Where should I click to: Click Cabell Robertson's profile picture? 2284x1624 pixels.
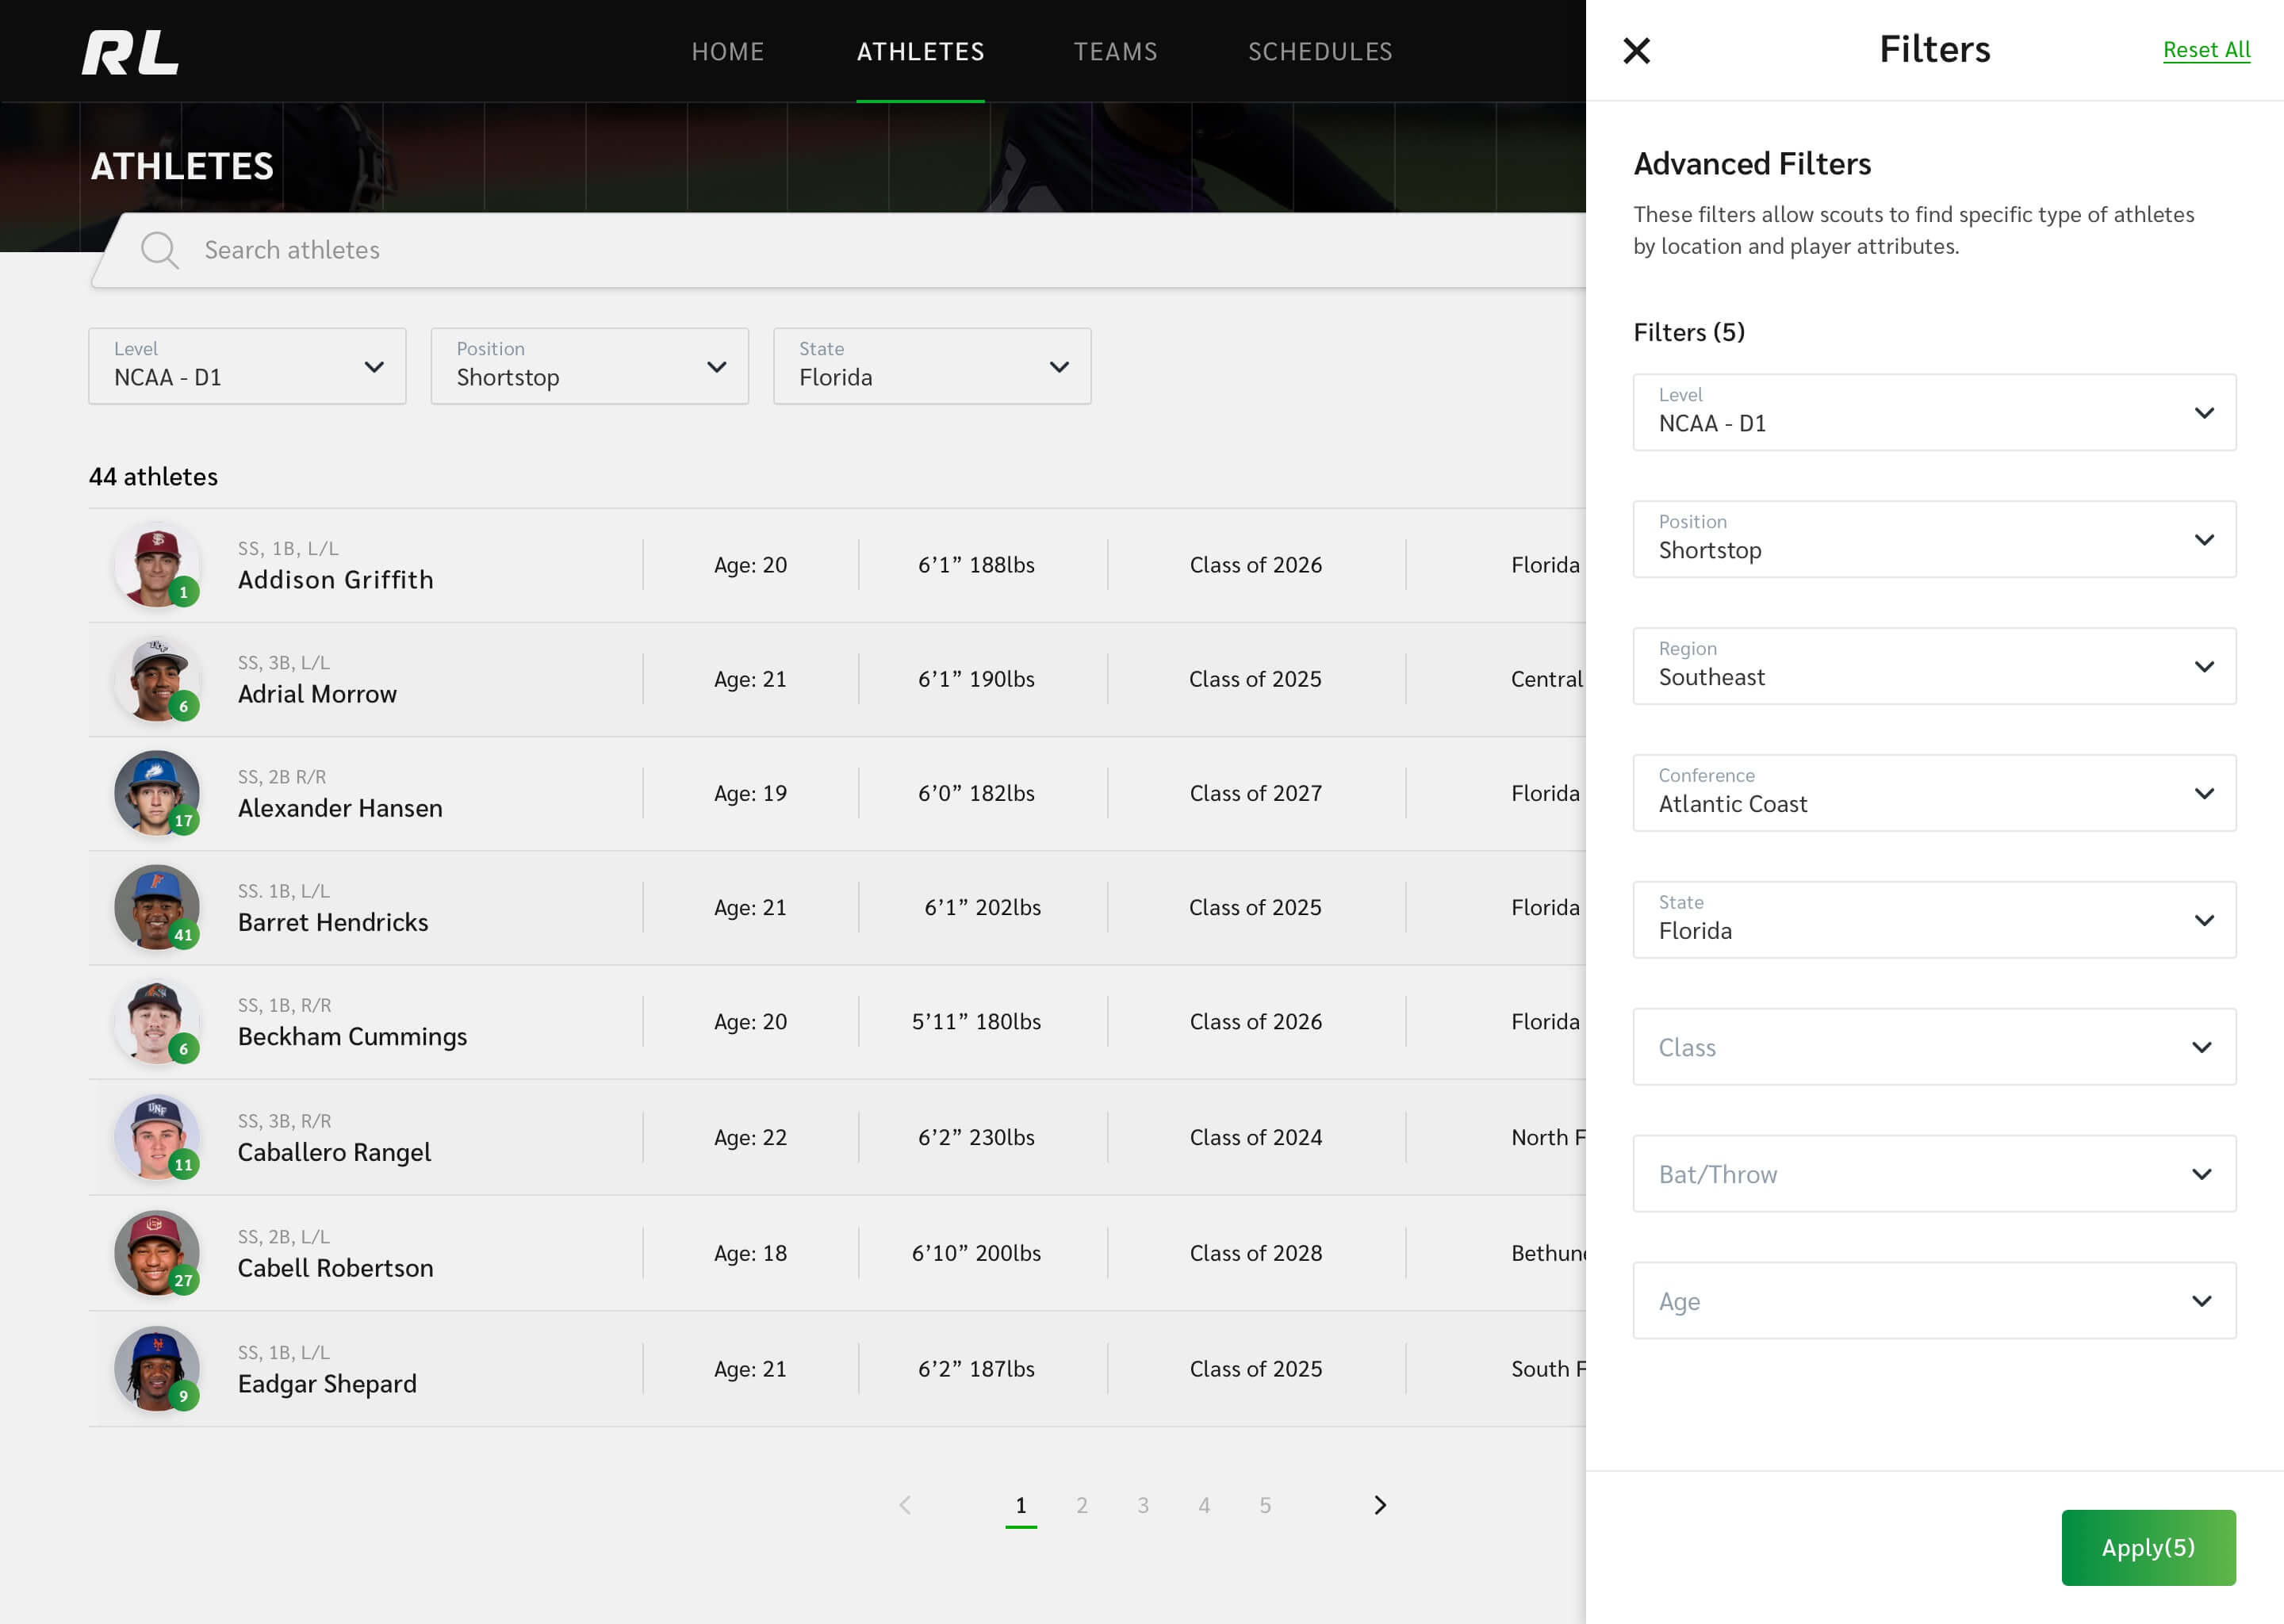click(156, 1253)
